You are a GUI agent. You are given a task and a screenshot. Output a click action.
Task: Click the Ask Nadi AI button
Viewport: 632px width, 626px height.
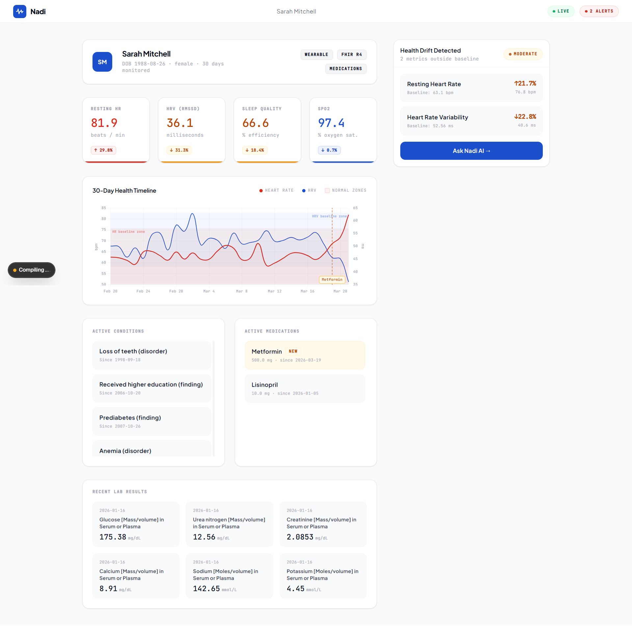[471, 151]
